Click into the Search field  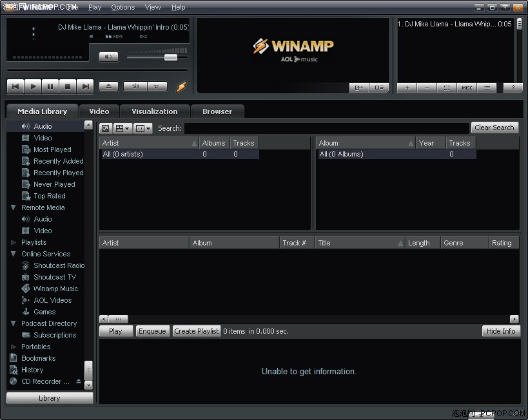(327, 128)
